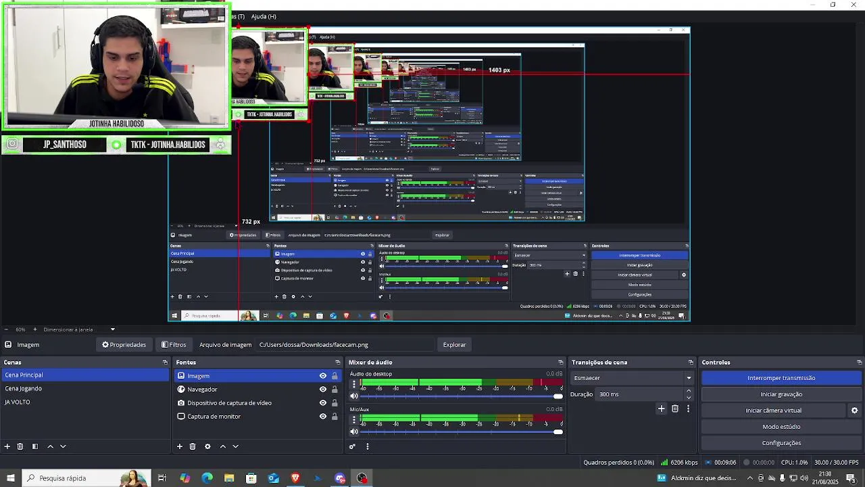Open Configurações from Controles

[781, 443]
